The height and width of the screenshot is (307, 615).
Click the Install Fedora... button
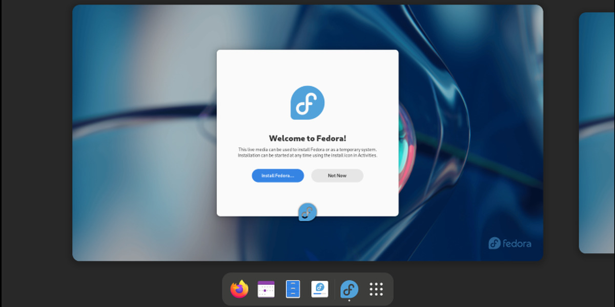click(277, 176)
